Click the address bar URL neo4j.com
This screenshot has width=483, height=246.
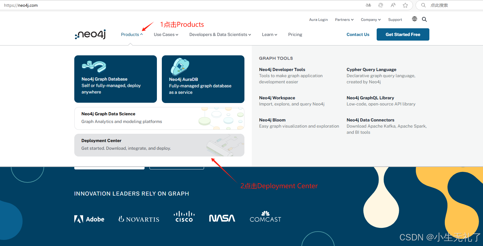pyautogui.click(x=21, y=5)
